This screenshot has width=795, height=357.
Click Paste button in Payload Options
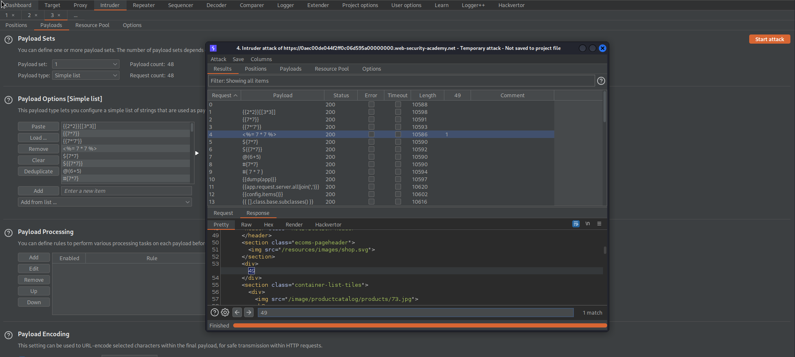(x=38, y=126)
